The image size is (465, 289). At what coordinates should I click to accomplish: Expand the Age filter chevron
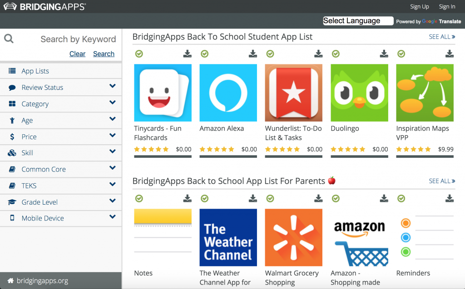(113, 119)
